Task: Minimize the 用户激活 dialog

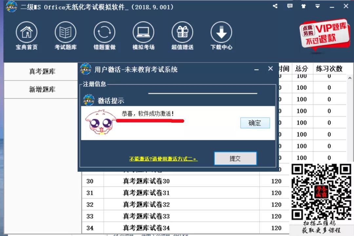Action: [x=256, y=69]
